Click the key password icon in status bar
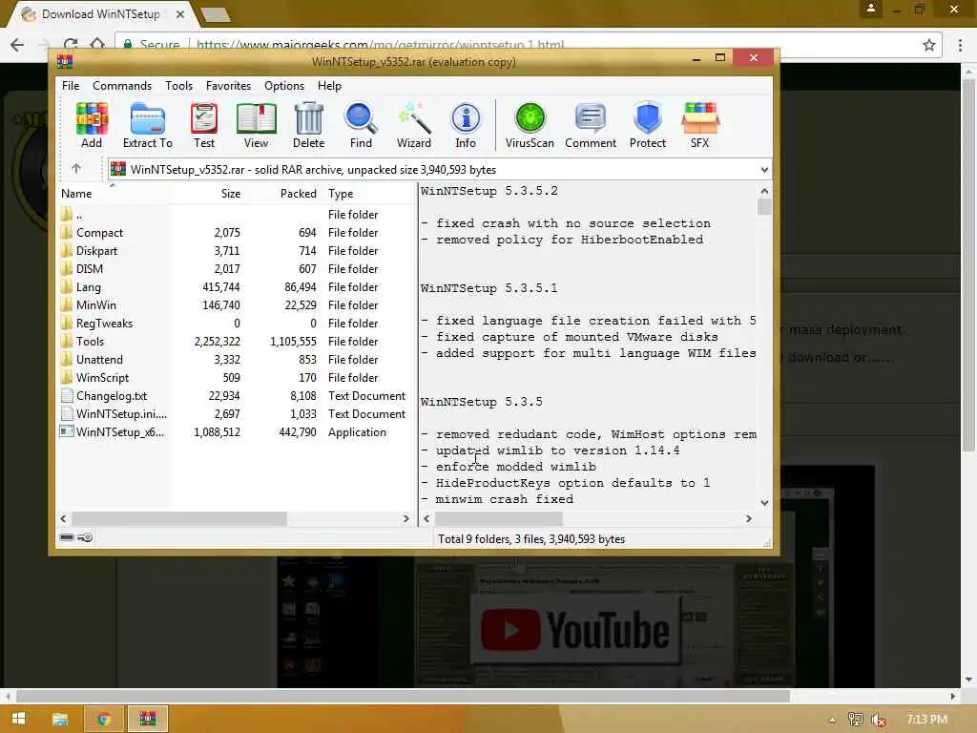 click(x=85, y=537)
